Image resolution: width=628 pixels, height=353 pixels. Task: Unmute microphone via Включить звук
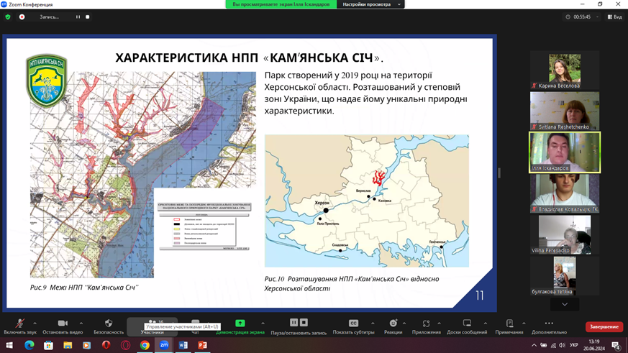tap(19, 324)
